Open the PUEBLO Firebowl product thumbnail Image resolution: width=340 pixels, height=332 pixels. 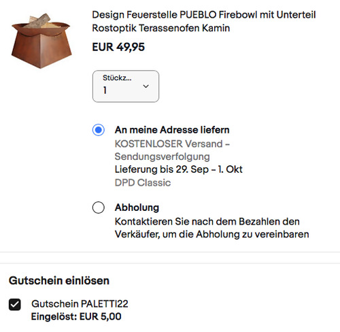coord(41,41)
